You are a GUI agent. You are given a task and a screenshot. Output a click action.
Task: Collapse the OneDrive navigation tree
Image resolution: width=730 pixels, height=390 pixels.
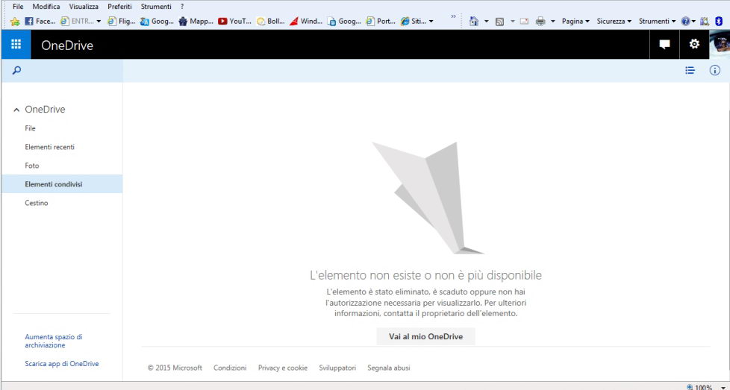point(17,110)
